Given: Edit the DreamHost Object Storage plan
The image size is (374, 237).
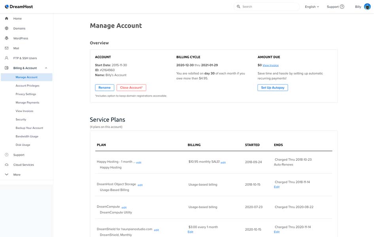Looking at the screenshot, I should click(140, 185).
